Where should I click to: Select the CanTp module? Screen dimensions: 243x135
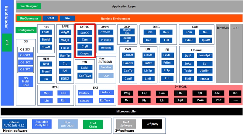[x=128, y=71]
